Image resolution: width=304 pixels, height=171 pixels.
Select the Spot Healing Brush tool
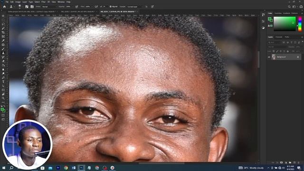[x=3, y=45]
